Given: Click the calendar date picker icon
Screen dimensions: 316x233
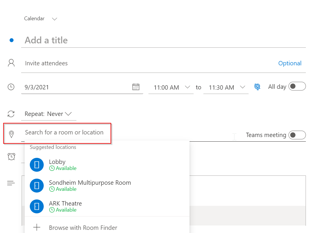Looking at the screenshot, I should click(136, 87).
